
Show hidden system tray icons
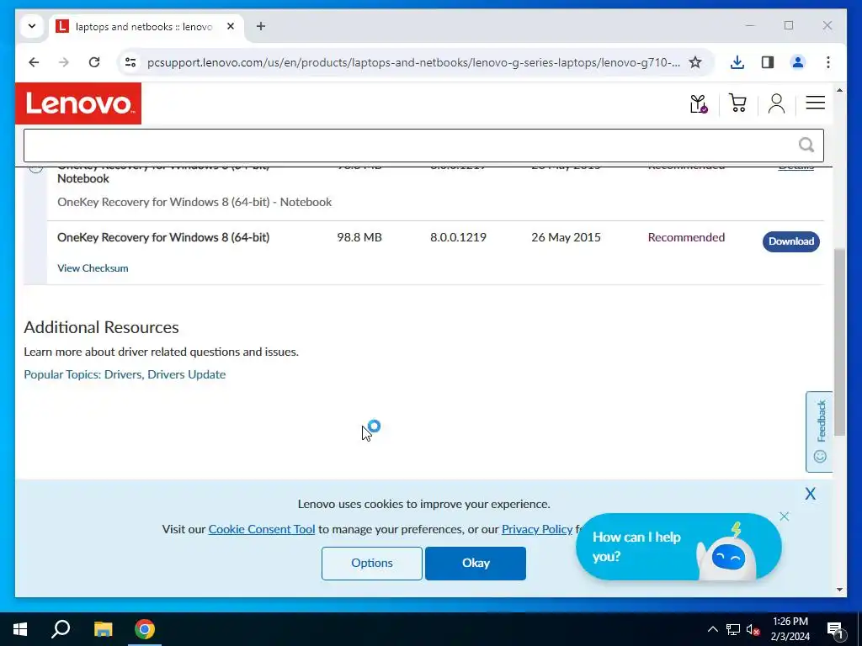(712, 629)
